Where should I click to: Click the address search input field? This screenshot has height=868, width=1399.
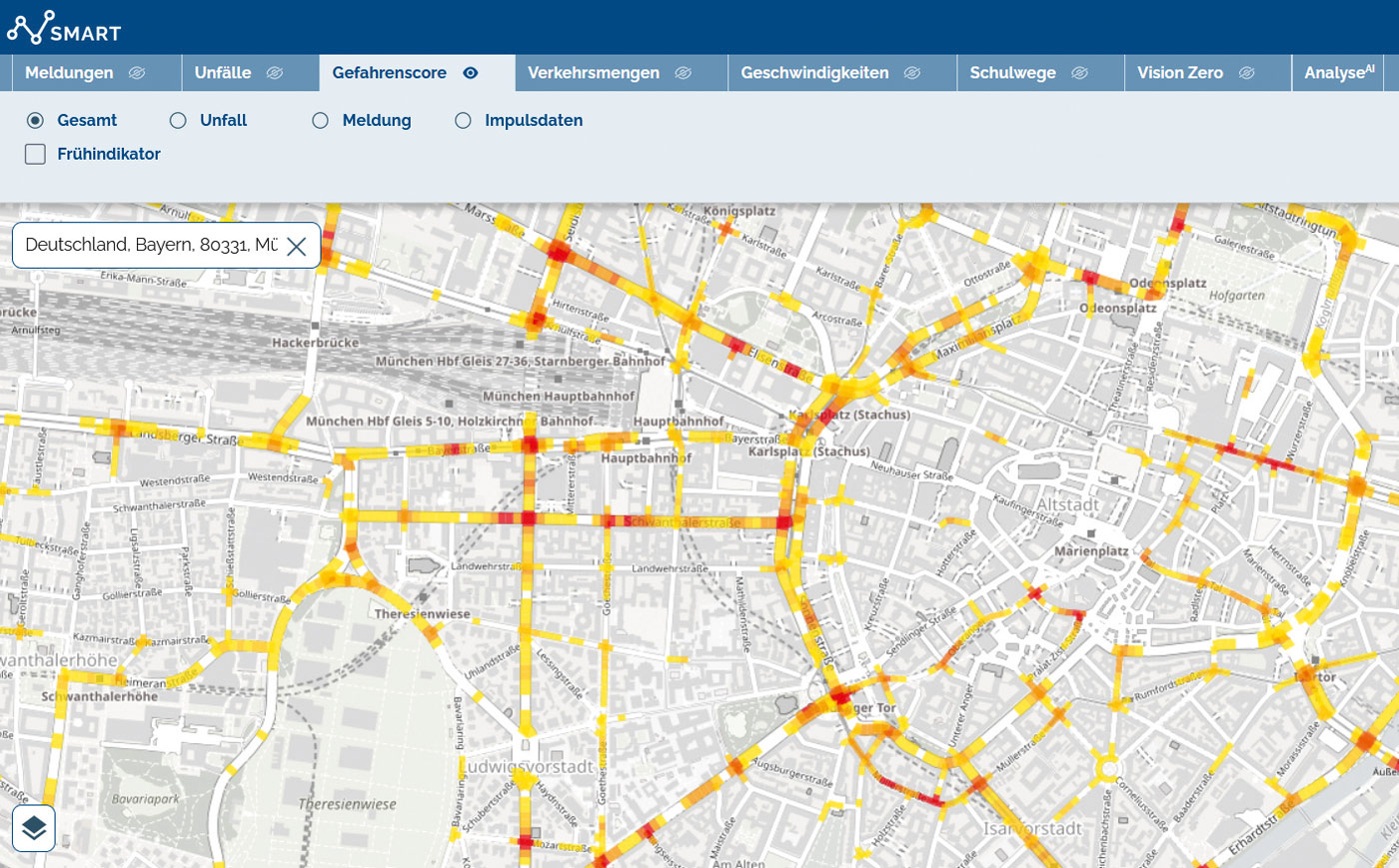pyautogui.click(x=150, y=246)
